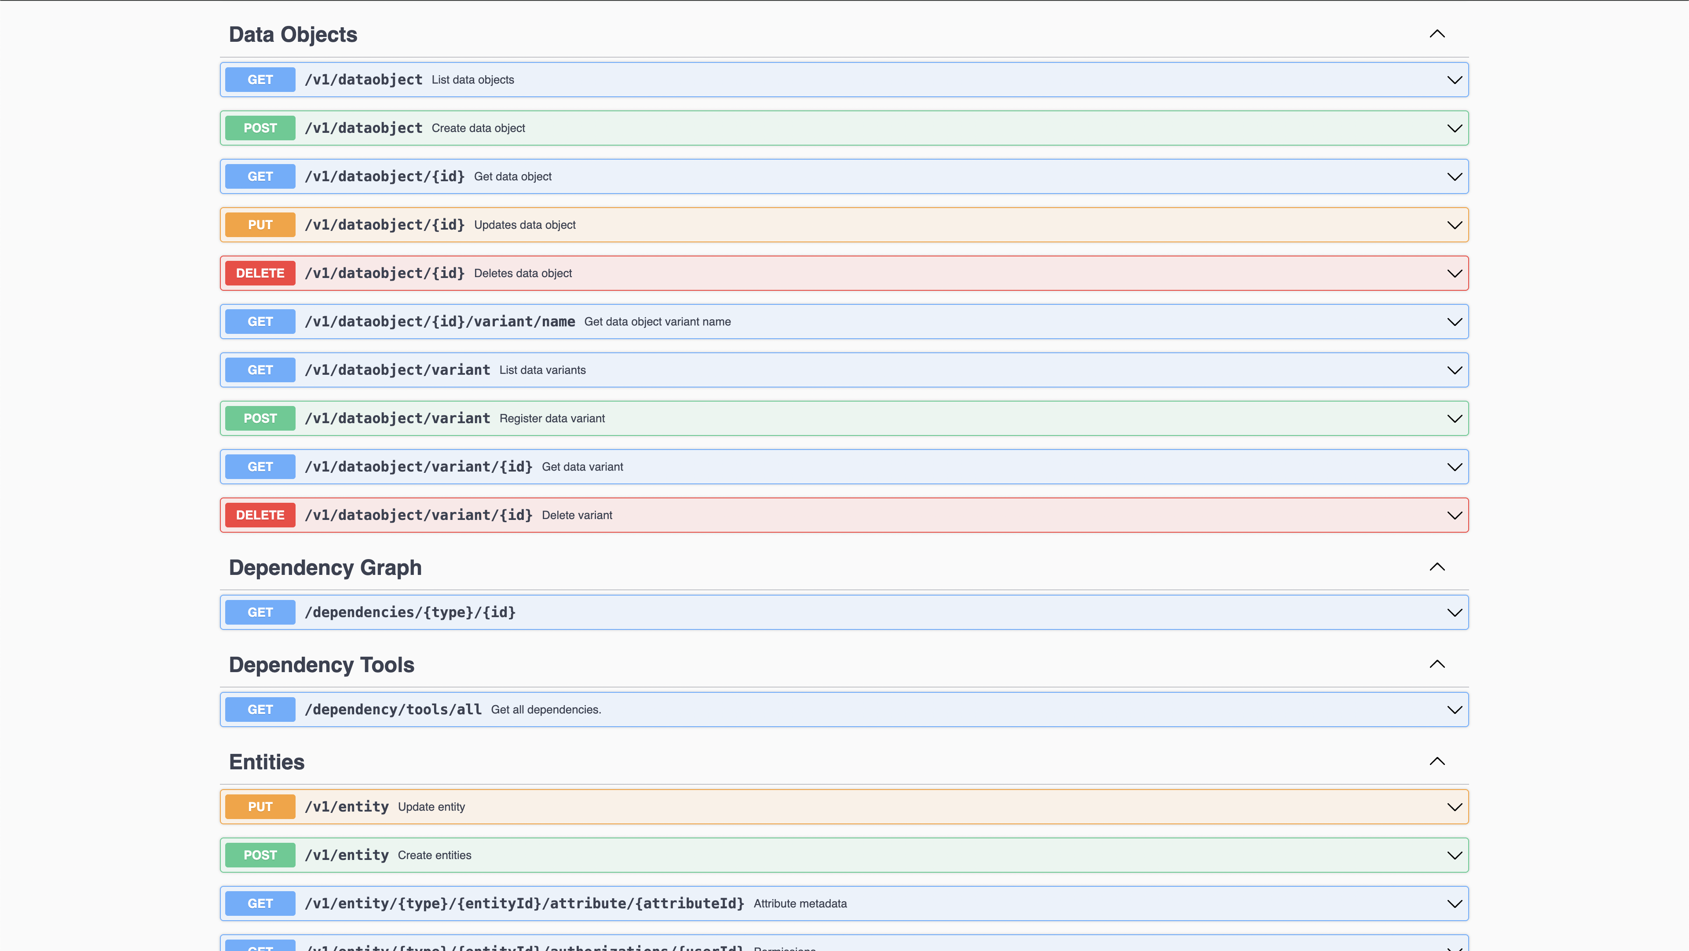Screen dimensions: 1689x951
Task: Click DELETE badge for Deletes data object
Action: pos(260,274)
